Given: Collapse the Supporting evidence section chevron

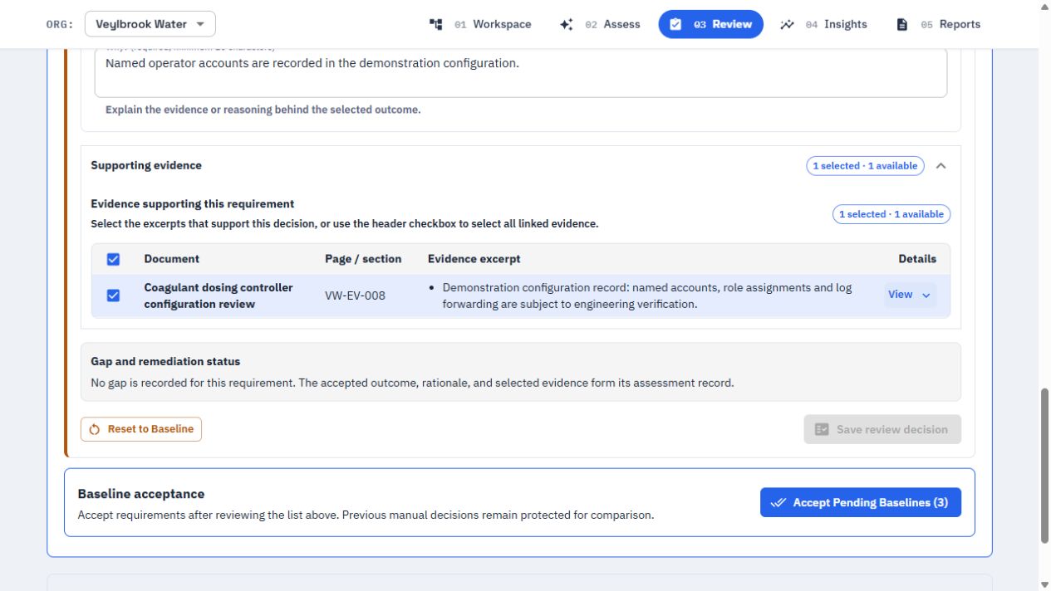Looking at the screenshot, I should click(x=941, y=166).
